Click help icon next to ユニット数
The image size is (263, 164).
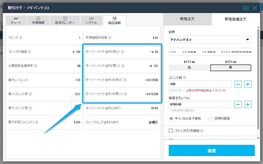(x=184, y=78)
